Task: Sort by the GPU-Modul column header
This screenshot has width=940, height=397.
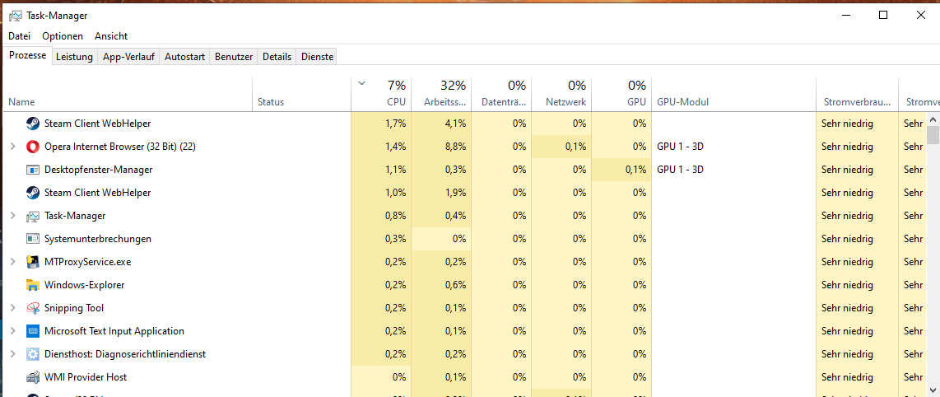Action: tap(733, 94)
